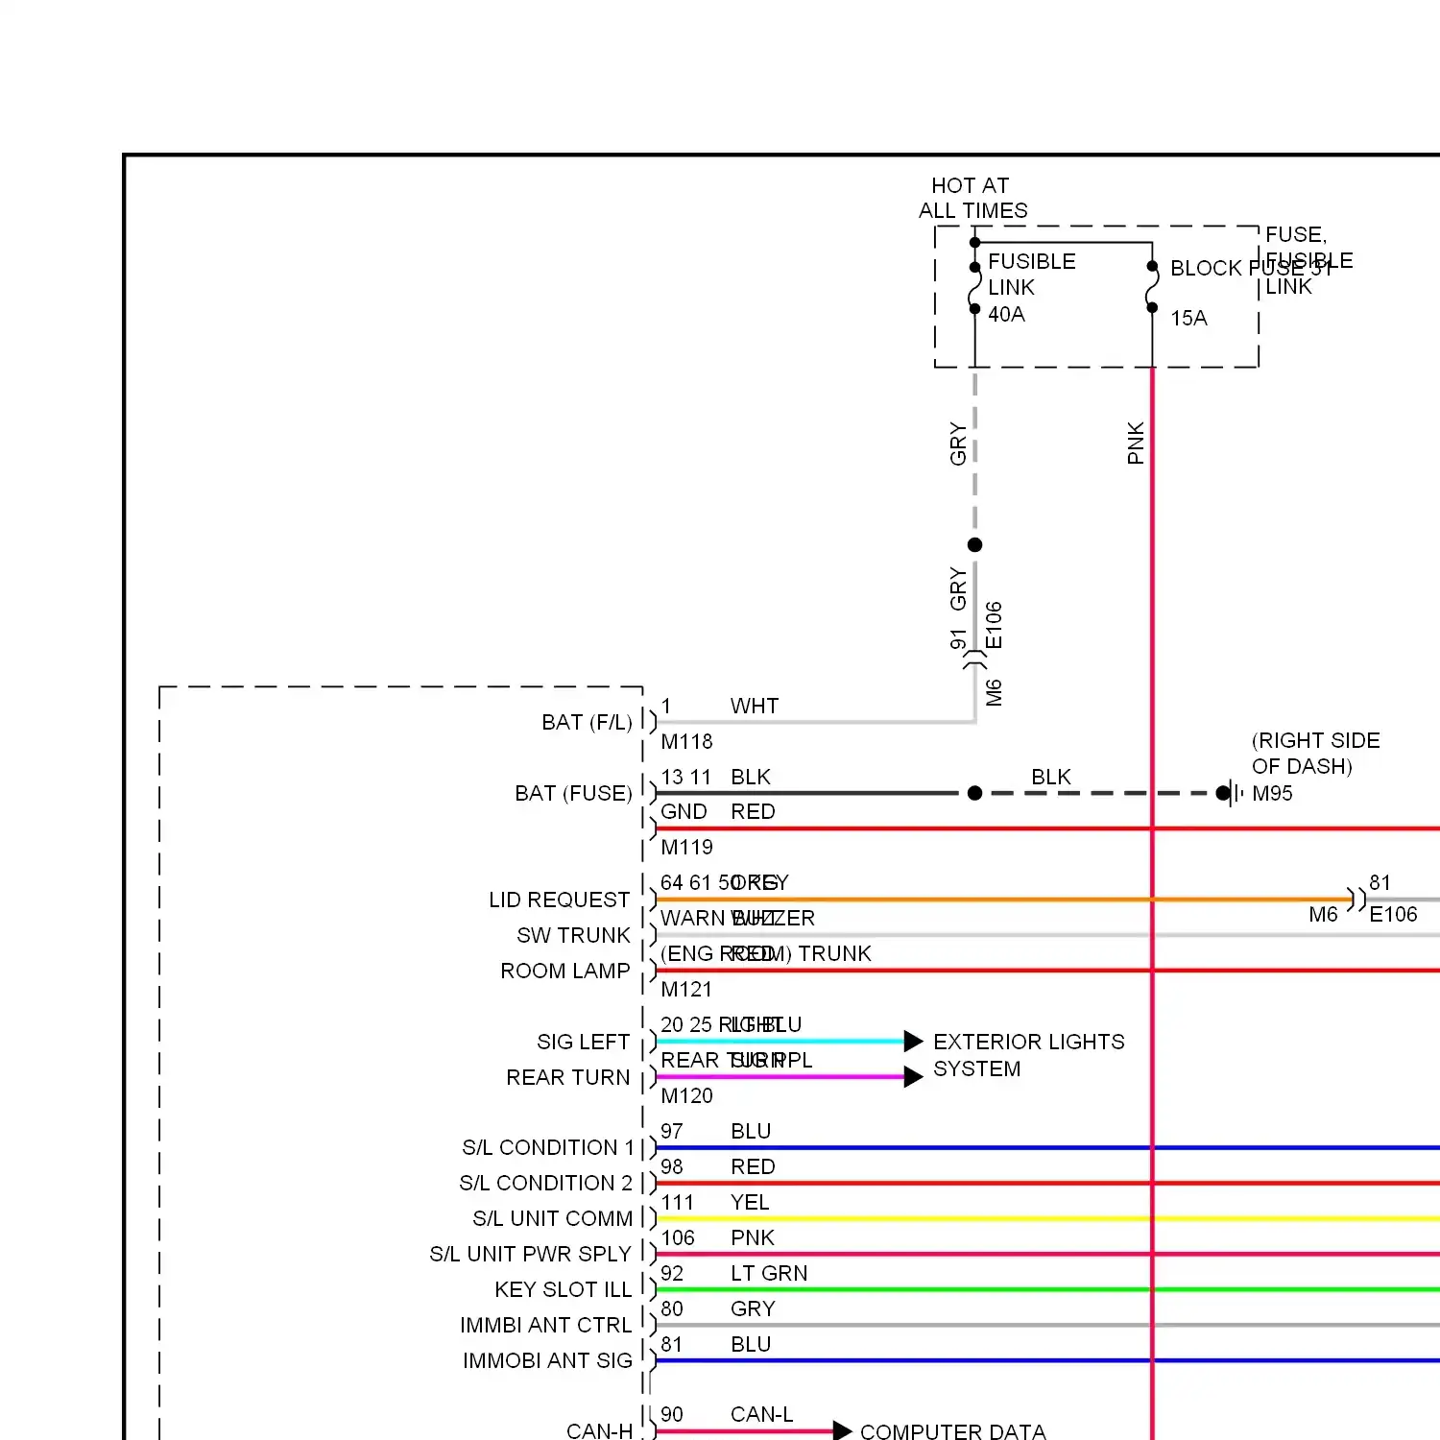Select pin number "106"
The height and width of the screenshot is (1440, 1440).
pyautogui.click(x=677, y=1237)
